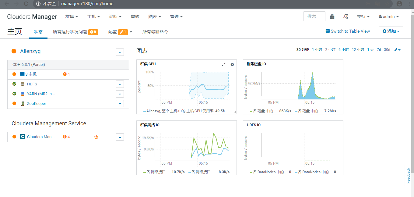Select the 12 小时 time range
This screenshot has width=414, height=197.
[358, 49]
